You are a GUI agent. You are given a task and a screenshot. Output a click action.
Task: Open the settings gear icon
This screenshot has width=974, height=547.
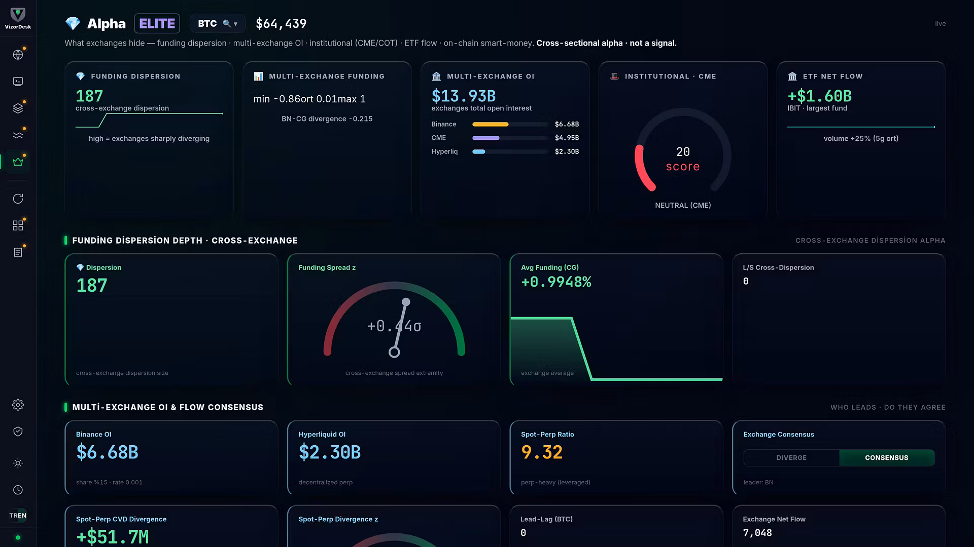(18, 405)
